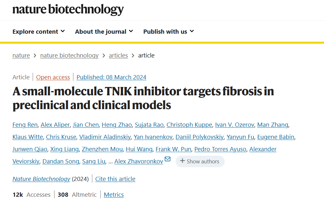Select author Alex Aliper
The image size is (324, 207).
[55, 125]
